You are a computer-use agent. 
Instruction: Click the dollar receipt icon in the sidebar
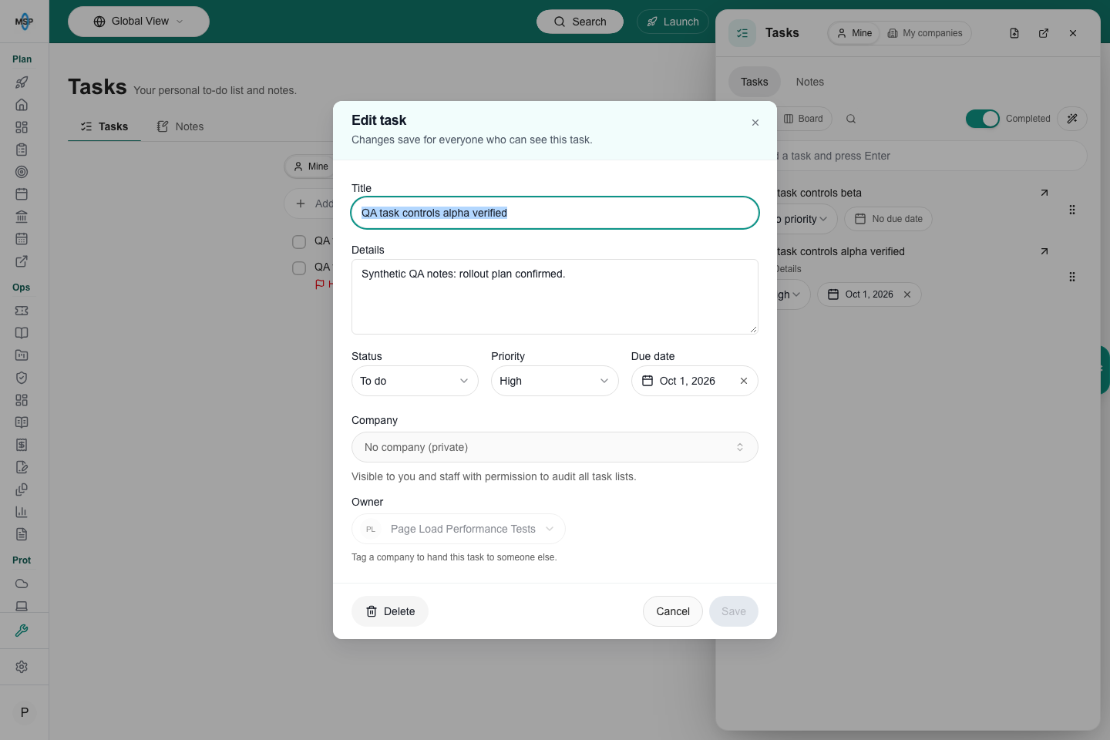22,445
